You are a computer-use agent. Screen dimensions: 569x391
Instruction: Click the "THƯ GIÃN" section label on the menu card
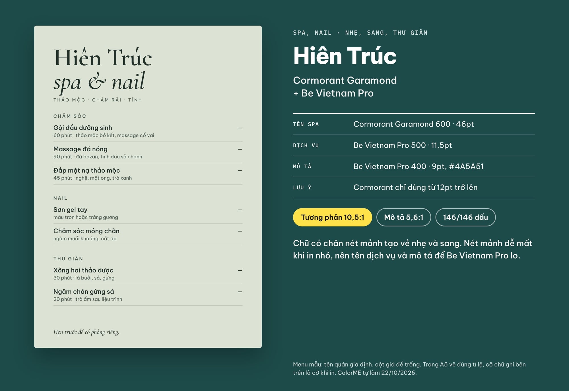tap(68, 258)
